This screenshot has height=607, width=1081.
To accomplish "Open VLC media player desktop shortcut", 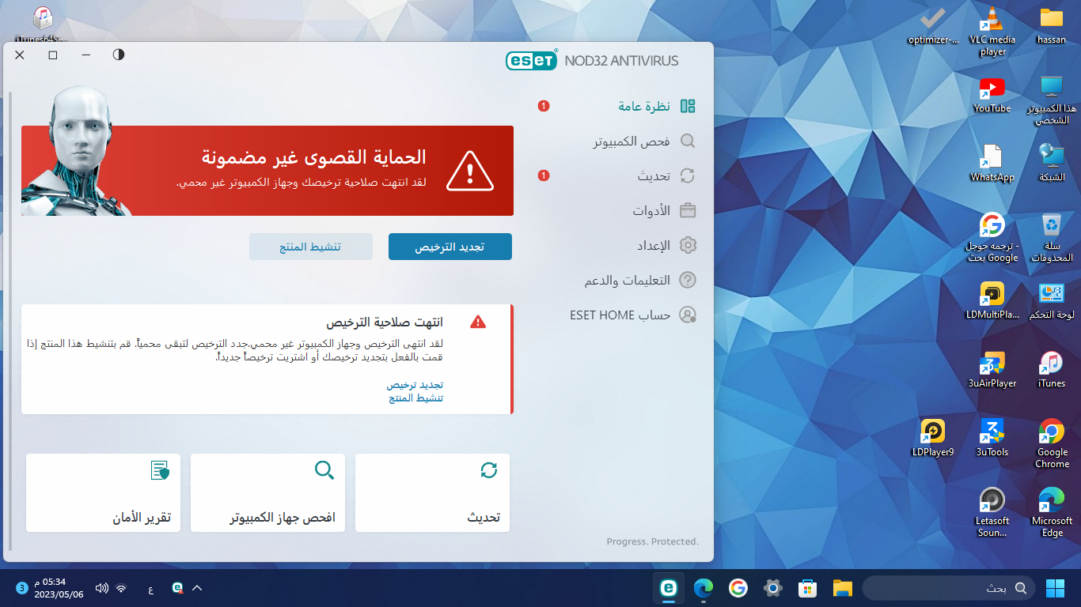I will [x=992, y=32].
